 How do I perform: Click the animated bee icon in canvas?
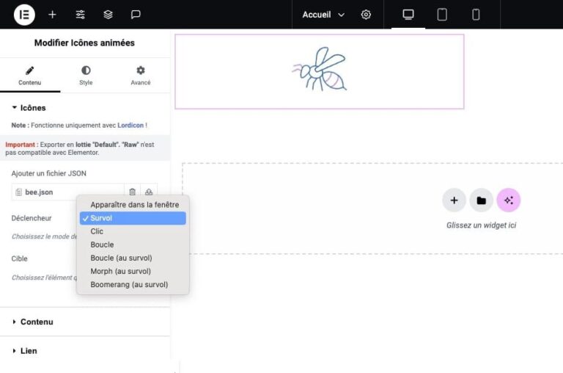click(x=319, y=69)
